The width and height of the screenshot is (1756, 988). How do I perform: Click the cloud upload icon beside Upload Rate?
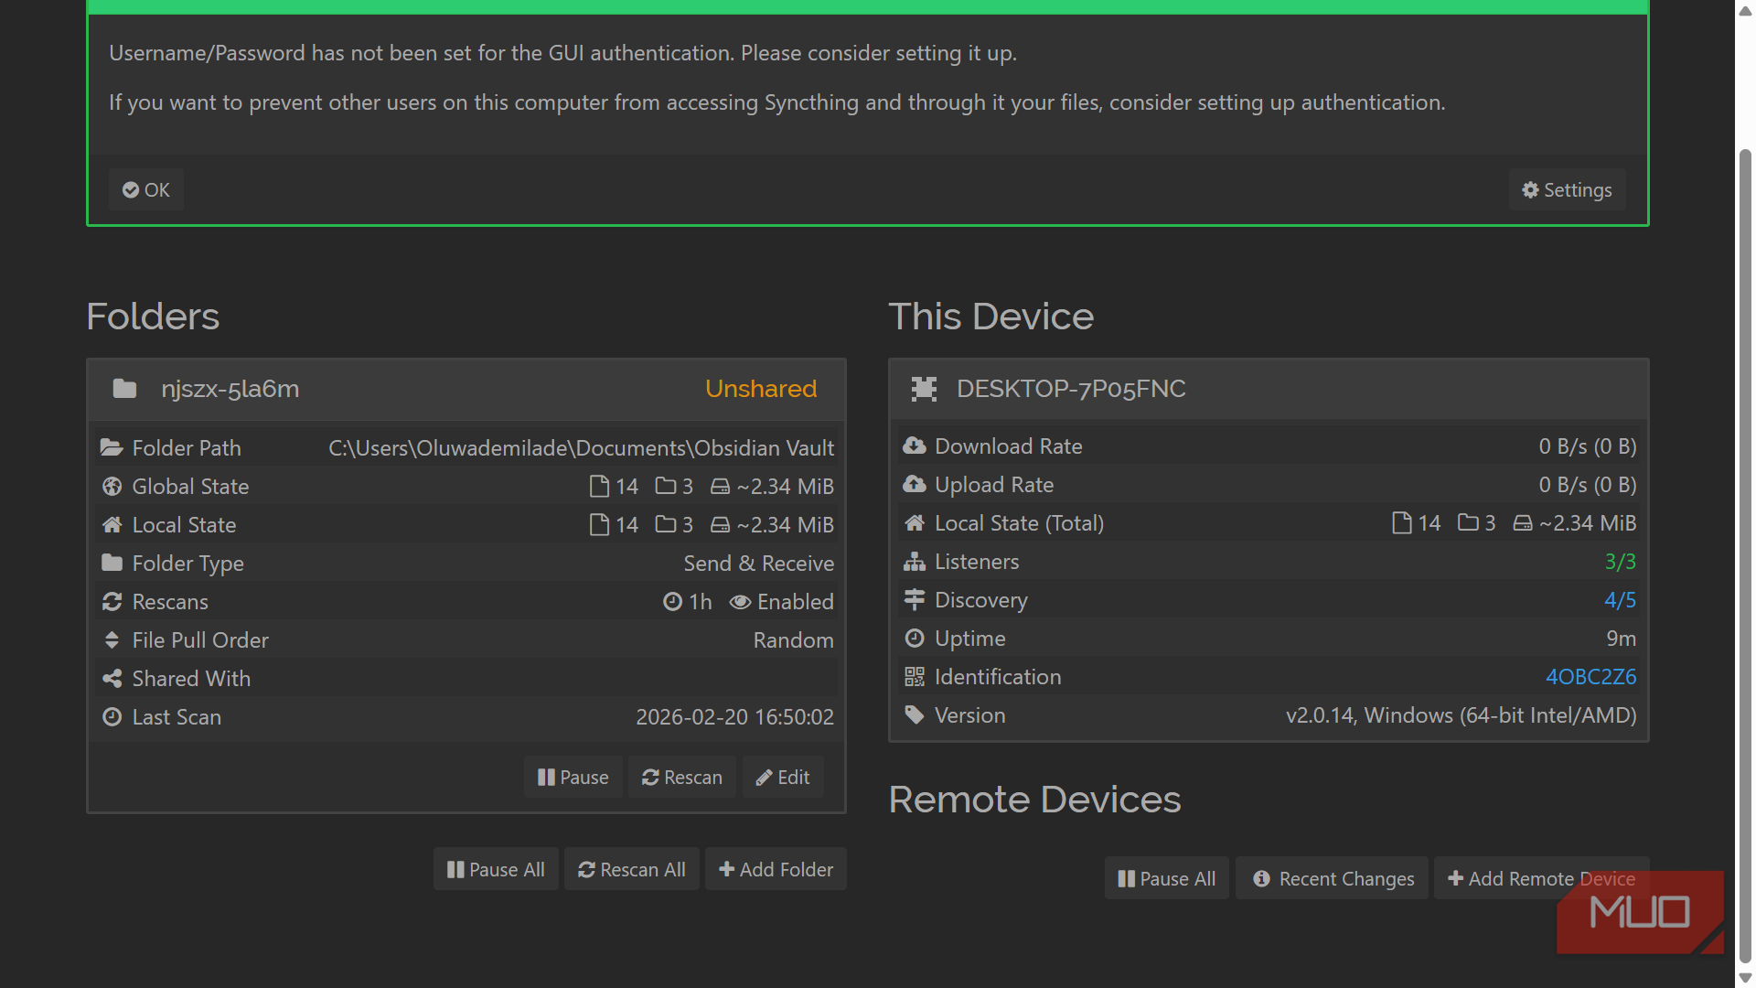[915, 484]
